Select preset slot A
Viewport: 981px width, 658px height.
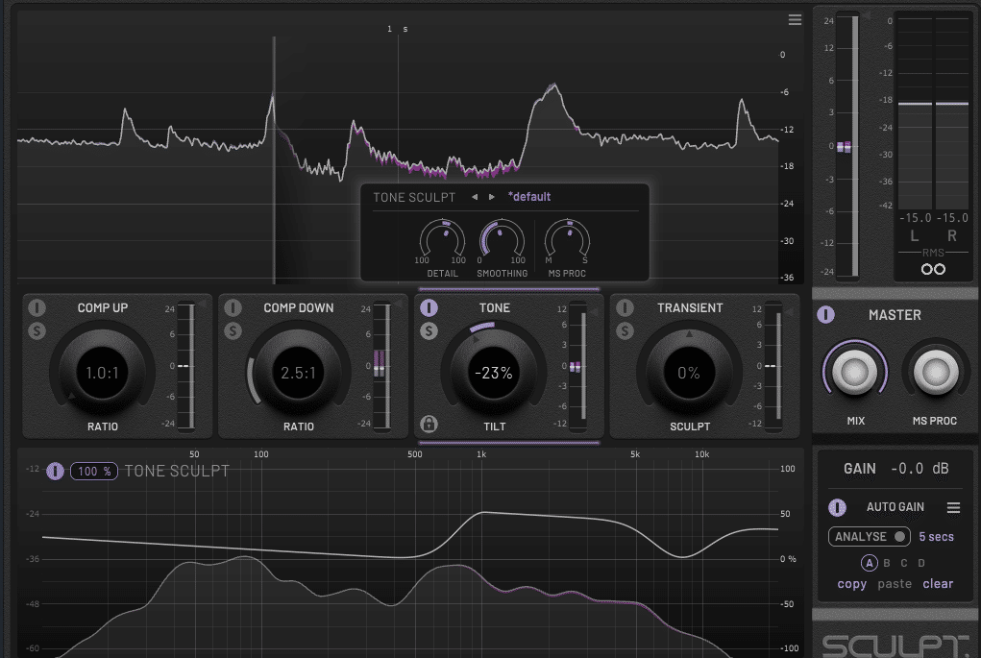[x=869, y=563]
